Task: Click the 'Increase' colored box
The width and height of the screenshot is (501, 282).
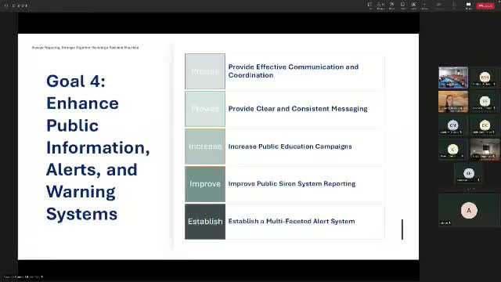Action: coord(205,146)
